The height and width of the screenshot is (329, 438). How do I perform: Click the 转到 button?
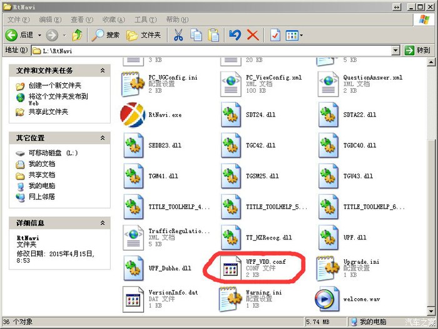coord(417,50)
